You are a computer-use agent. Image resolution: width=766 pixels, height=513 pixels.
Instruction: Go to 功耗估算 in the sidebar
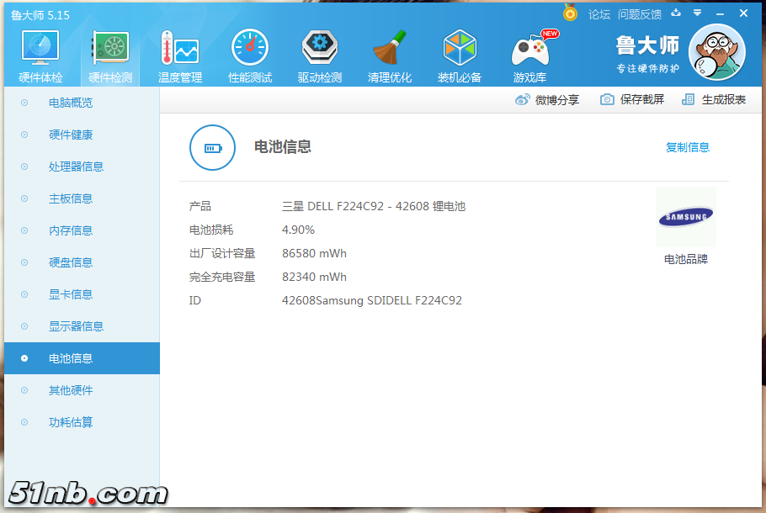click(x=71, y=422)
